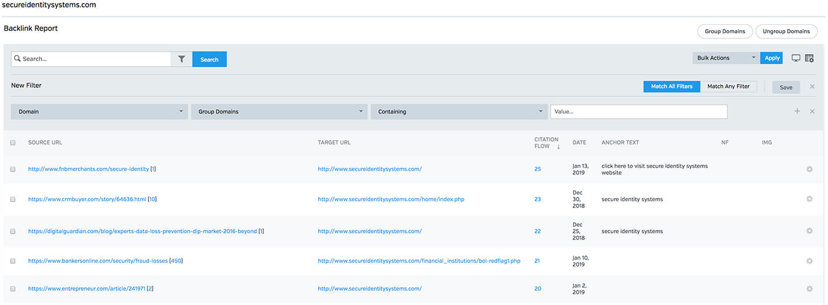
Task: Remove the Domain filter row
Action: (812, 111)
